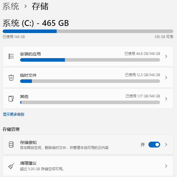Turn off the Storage Sense toggle
Screen dimensions: 177x177
[154, 145]
